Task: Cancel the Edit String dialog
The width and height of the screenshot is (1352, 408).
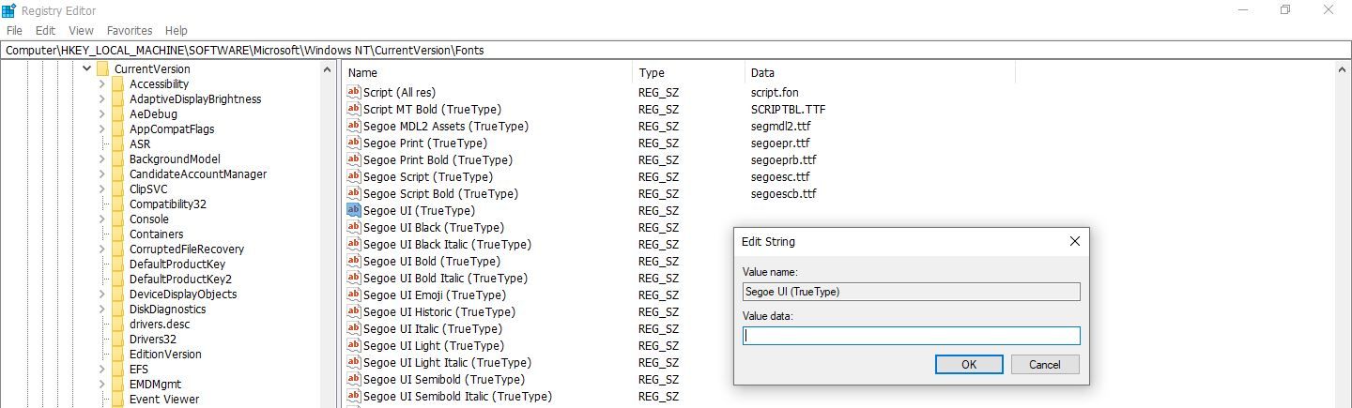Action: click(1044, 364)
